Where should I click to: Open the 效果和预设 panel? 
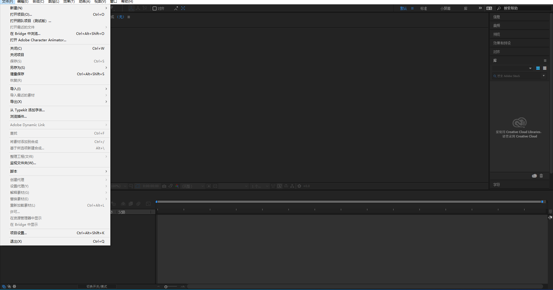tap(502, 43)
